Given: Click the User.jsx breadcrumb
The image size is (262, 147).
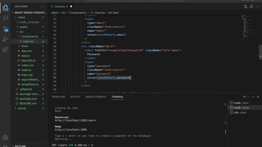Looking at the screenshot, I should tap(98, 13).
